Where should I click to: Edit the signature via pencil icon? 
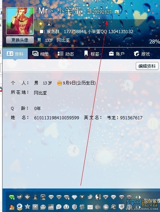117,12
